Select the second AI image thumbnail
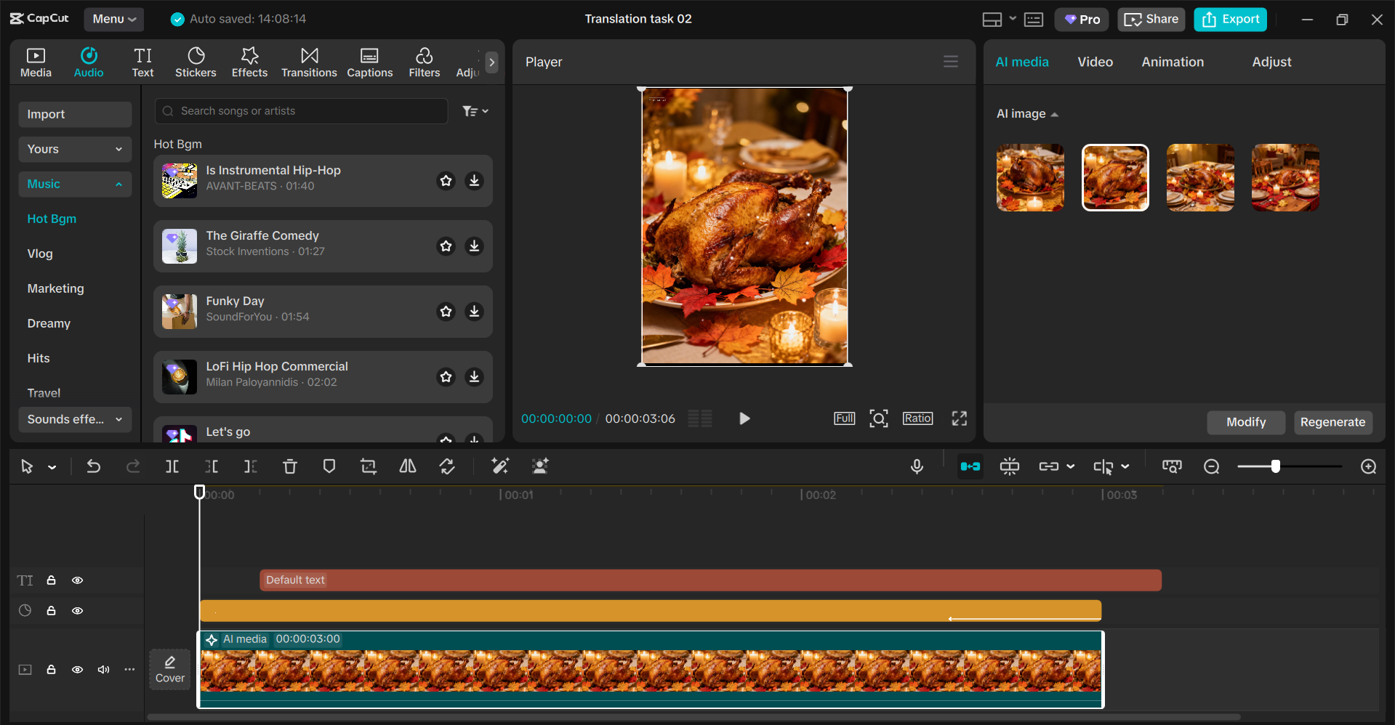Viewport: 1395px width, 725px height. tap(1114, 177)
